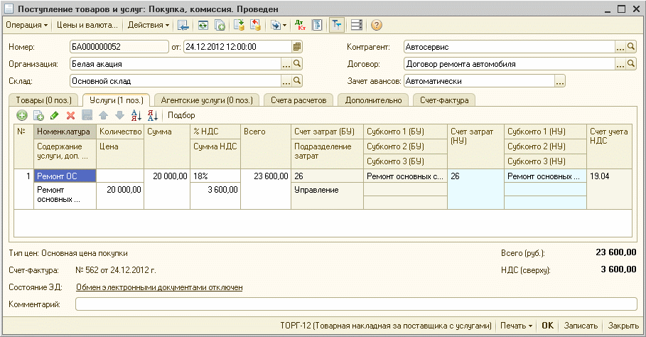Open the Печать dropdown in bottom bar
This screenshot has width=646, height=337.
[x=516, y=325]
